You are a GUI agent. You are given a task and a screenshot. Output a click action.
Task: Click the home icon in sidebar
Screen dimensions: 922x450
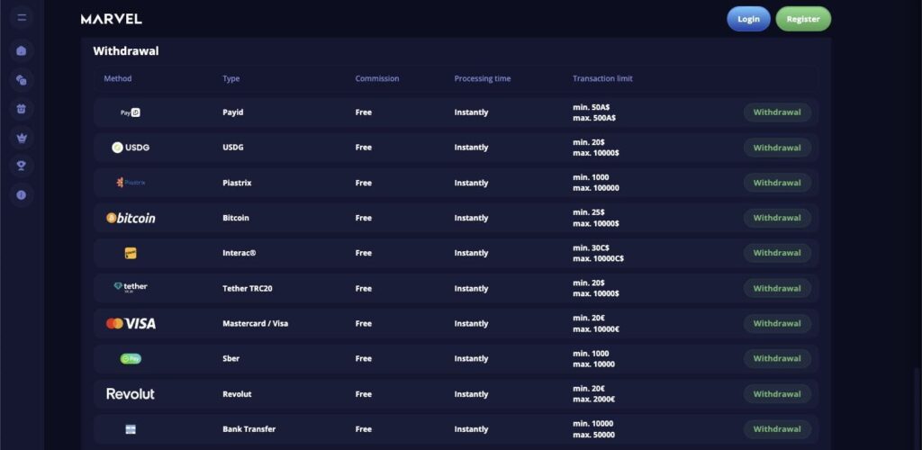(22, 50)
